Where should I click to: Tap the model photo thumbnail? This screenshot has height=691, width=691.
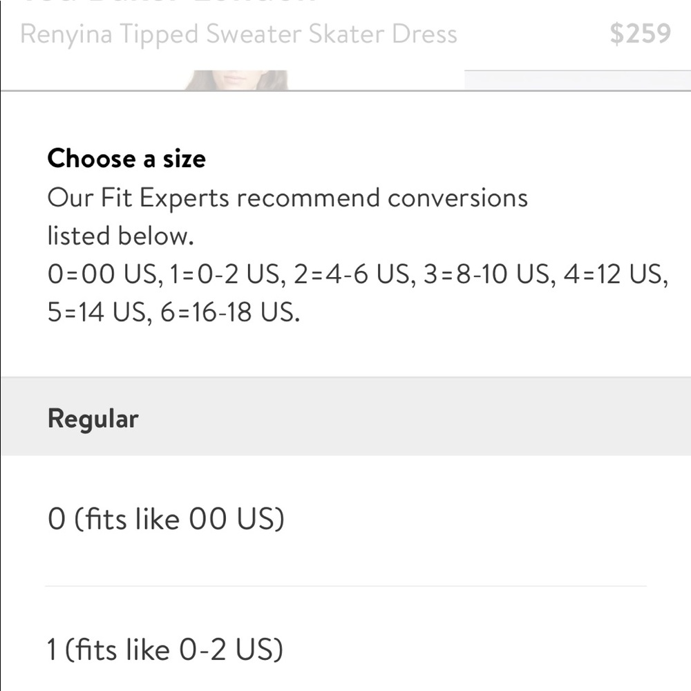pos(236,80)
